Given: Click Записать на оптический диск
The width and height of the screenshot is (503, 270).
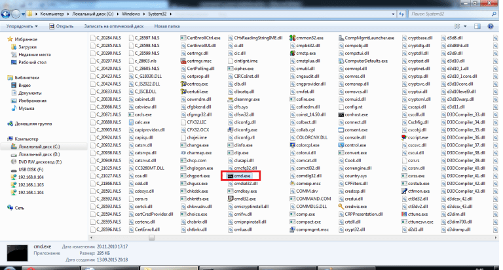Looking at the screenshot, I should click(x=113, y=27).
